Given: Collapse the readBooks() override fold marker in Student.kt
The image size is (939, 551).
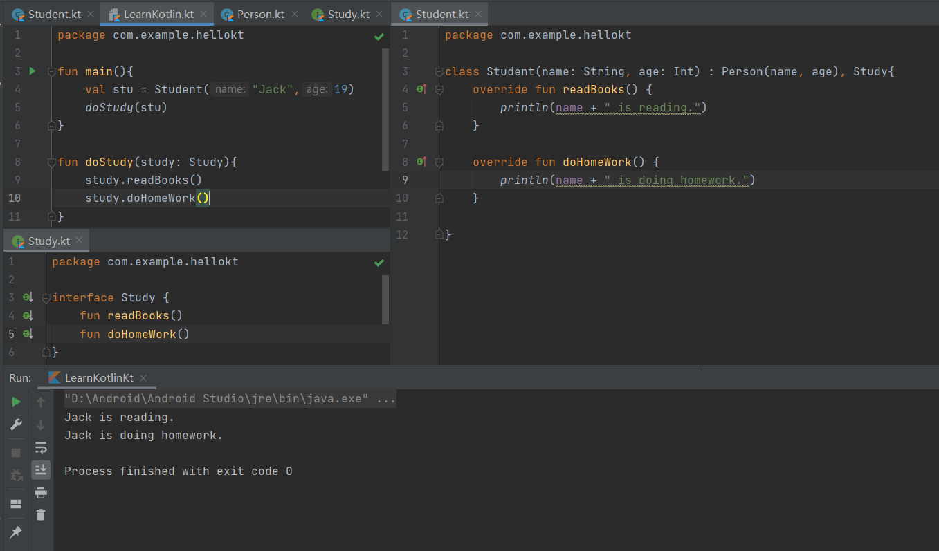Looking at the screenshot, I should click(439, 90).
